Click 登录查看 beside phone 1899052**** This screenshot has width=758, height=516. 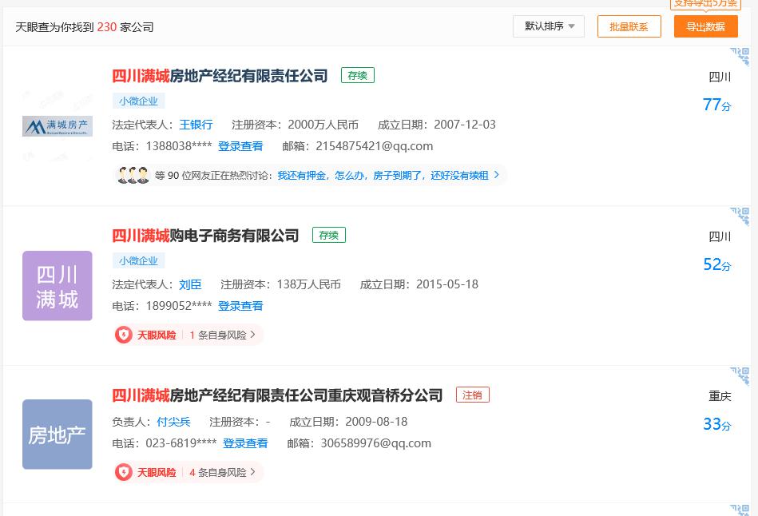(240, 306)
